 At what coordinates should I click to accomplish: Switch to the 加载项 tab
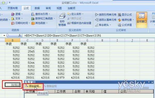click(72, 8)
